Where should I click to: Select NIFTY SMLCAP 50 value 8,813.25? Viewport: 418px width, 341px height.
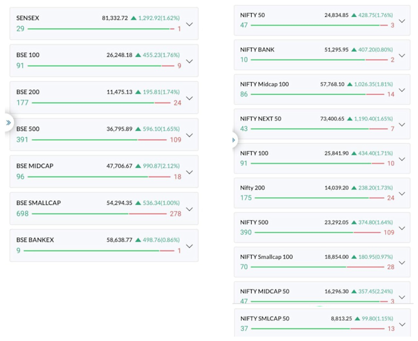(341, 318)
